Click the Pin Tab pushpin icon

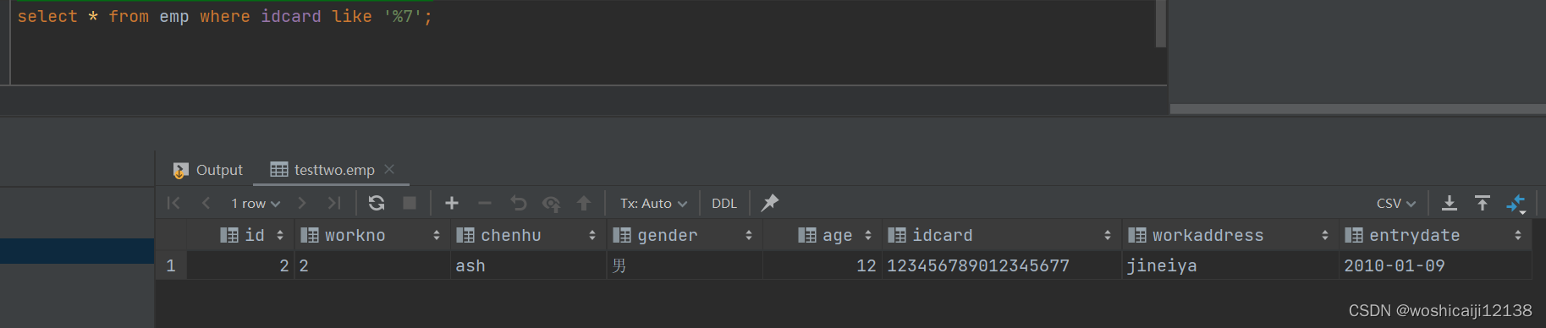769,203
